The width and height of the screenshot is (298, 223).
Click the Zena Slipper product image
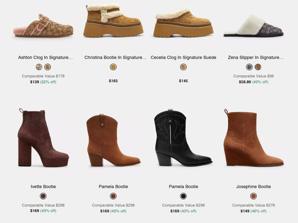pos(253,24)
